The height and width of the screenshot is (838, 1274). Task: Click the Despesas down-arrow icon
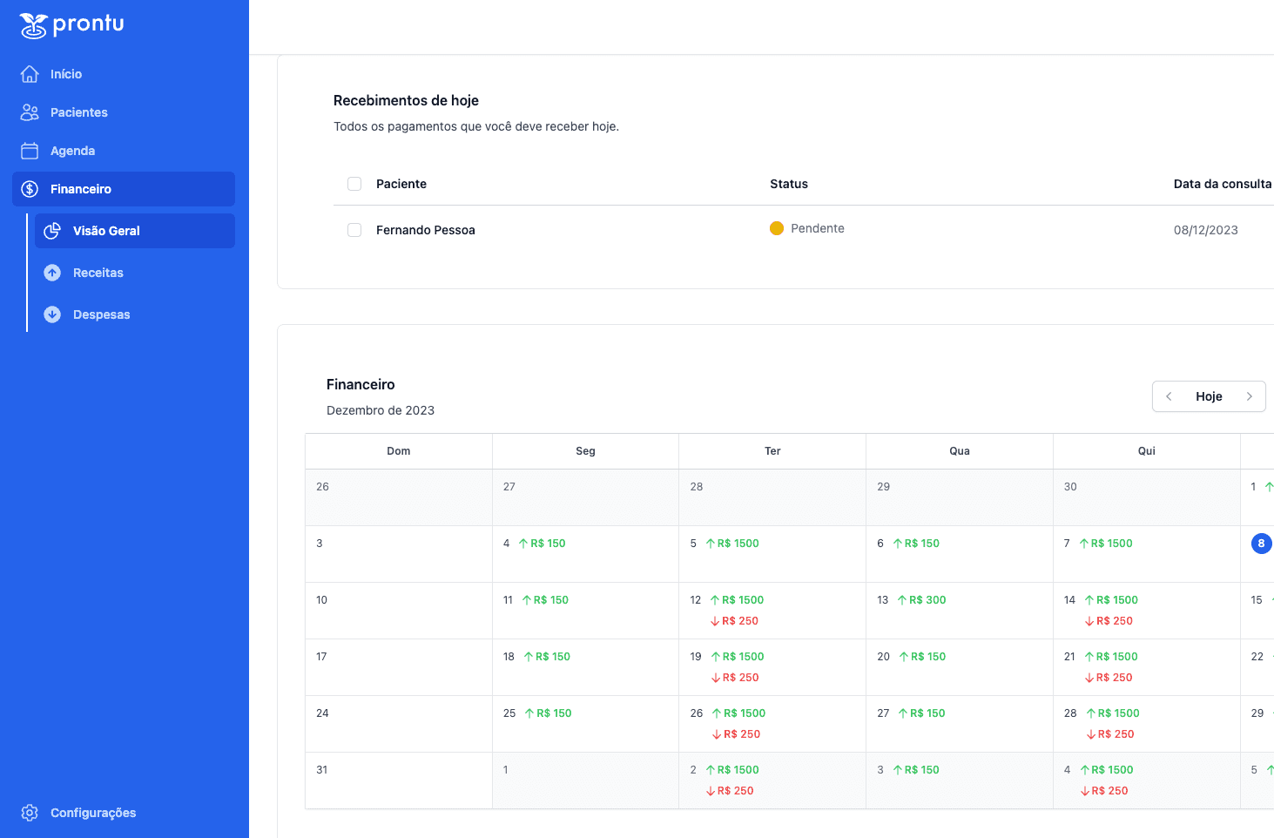coord(52,314)
